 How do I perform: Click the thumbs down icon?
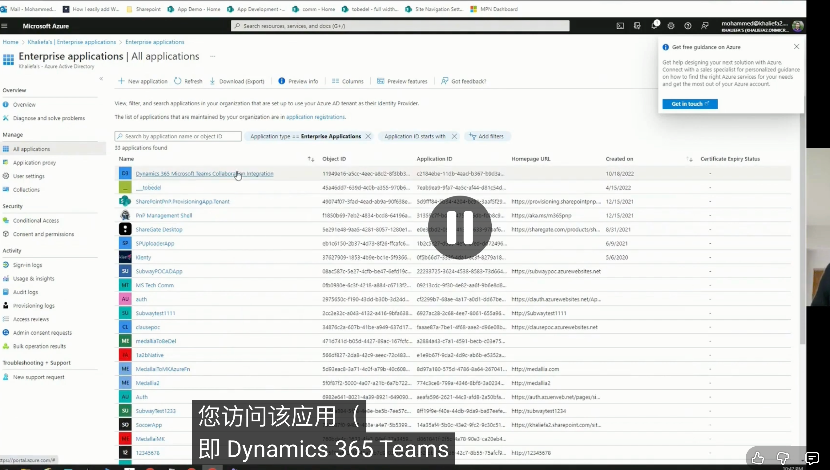point(783,458)
